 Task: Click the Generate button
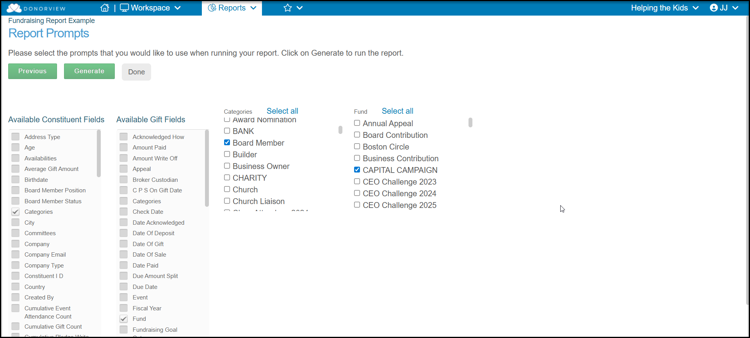coord(89,71)
